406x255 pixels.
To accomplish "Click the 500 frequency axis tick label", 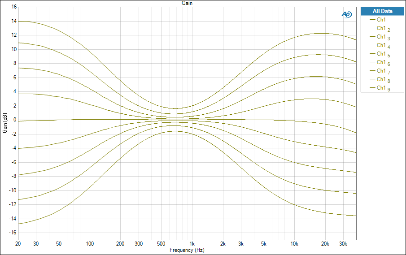I will 161,244.
